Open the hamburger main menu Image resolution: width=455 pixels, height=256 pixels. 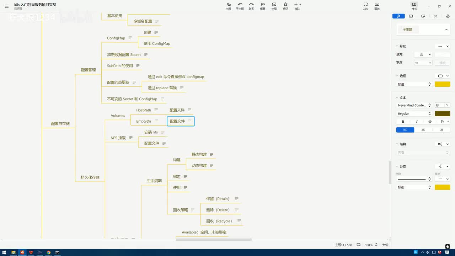coord(6,6)
